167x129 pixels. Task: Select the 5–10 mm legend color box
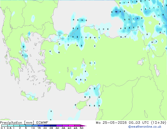click(29, 126)
